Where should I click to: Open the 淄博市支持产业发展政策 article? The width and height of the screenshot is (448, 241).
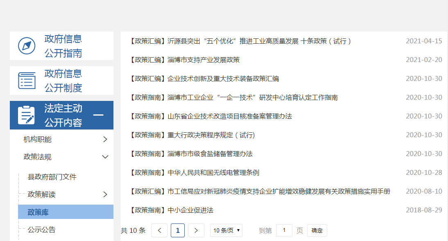[204, 60]
